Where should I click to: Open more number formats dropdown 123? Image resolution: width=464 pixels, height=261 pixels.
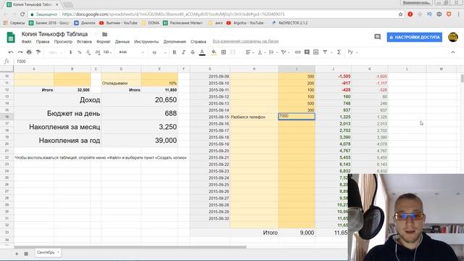[107, 52]
